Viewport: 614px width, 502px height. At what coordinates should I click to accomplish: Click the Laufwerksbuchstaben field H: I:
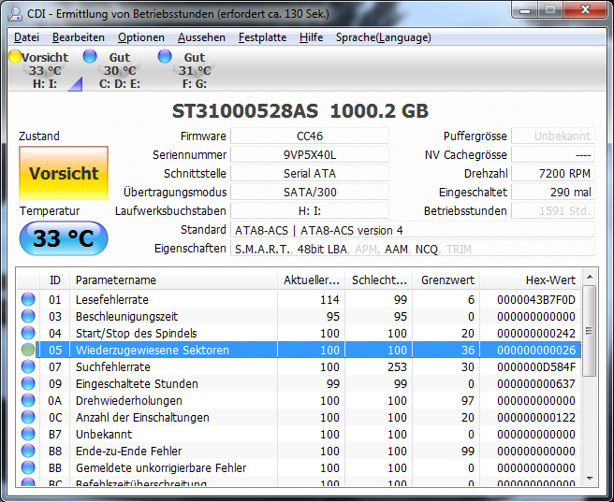point(310,210)
